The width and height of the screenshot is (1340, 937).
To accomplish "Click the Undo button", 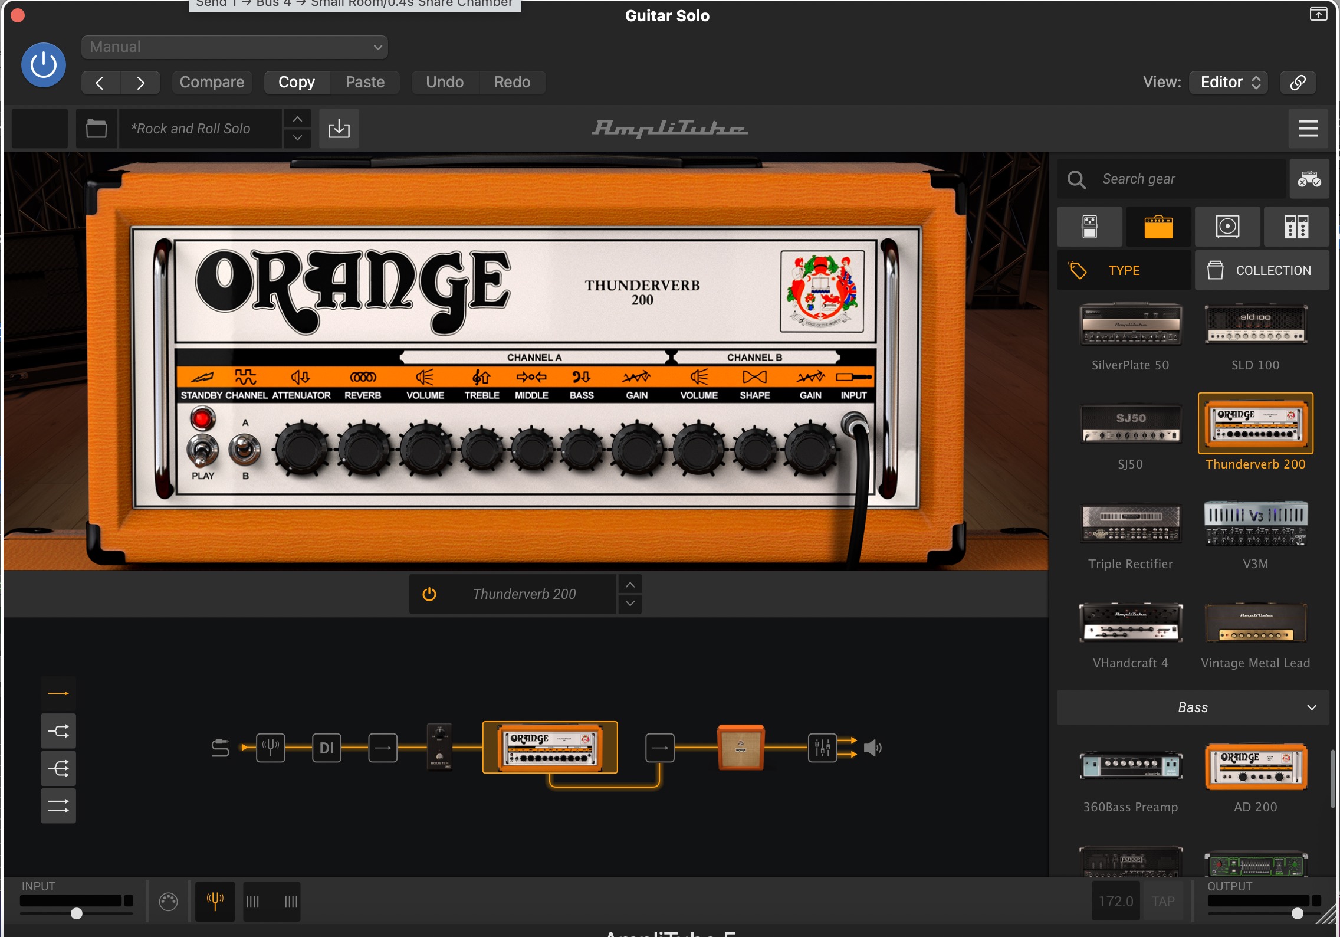I will [x=445, y=82].
